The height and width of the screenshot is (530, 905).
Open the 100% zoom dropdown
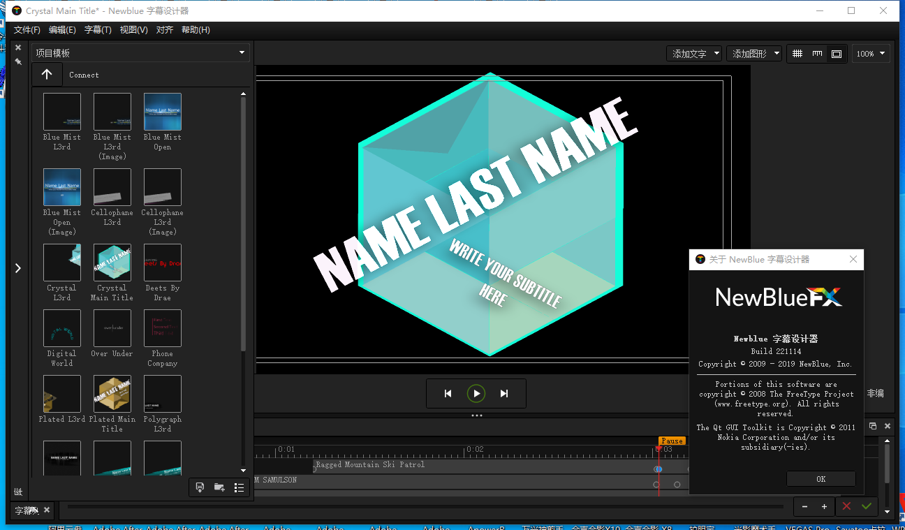point(871,54)
